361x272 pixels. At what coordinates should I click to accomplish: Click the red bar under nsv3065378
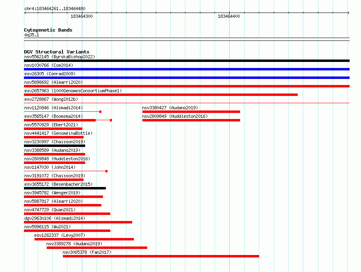coord(161,256)
